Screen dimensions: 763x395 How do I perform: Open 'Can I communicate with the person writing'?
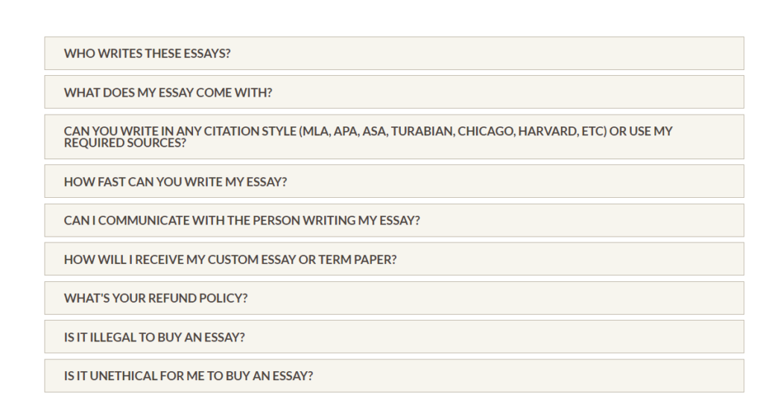394,220
